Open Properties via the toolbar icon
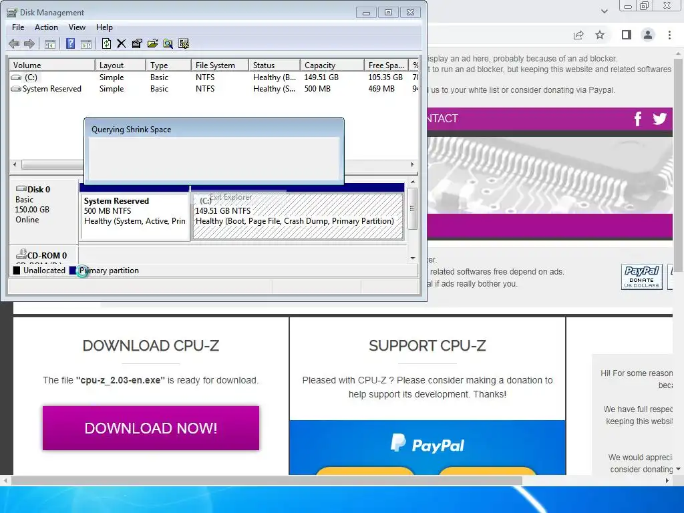 [137, 43]
